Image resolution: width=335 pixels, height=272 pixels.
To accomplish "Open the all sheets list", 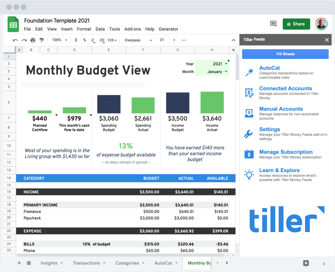I will pos(29,263).
